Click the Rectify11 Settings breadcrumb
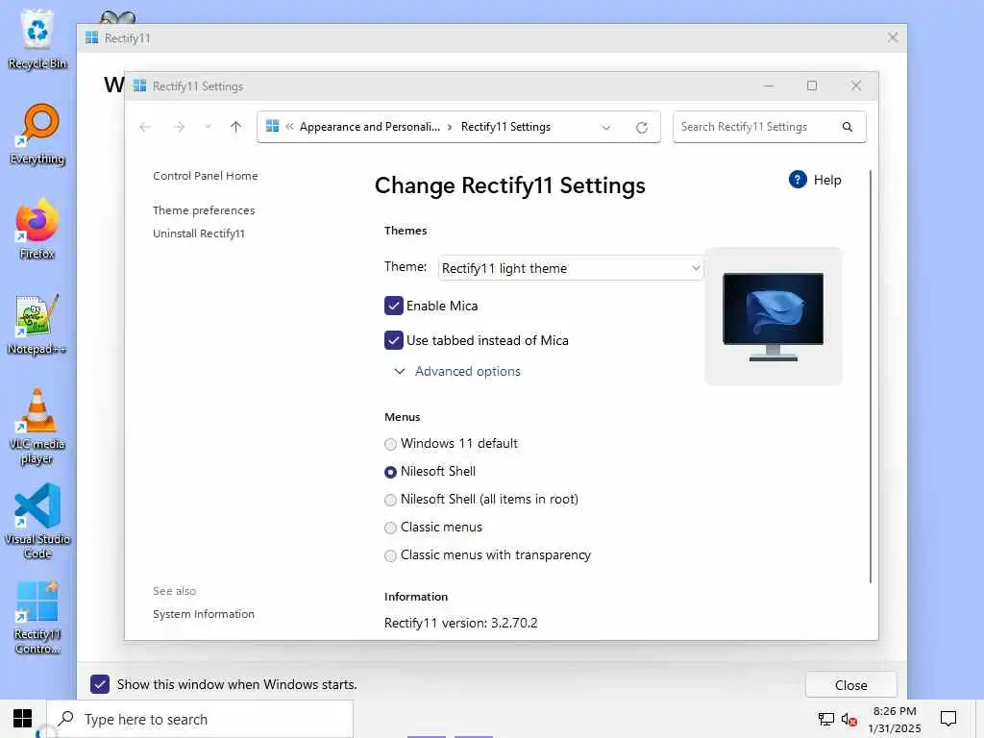The width and height of the screenshot is (984, 738). [505, 127]
